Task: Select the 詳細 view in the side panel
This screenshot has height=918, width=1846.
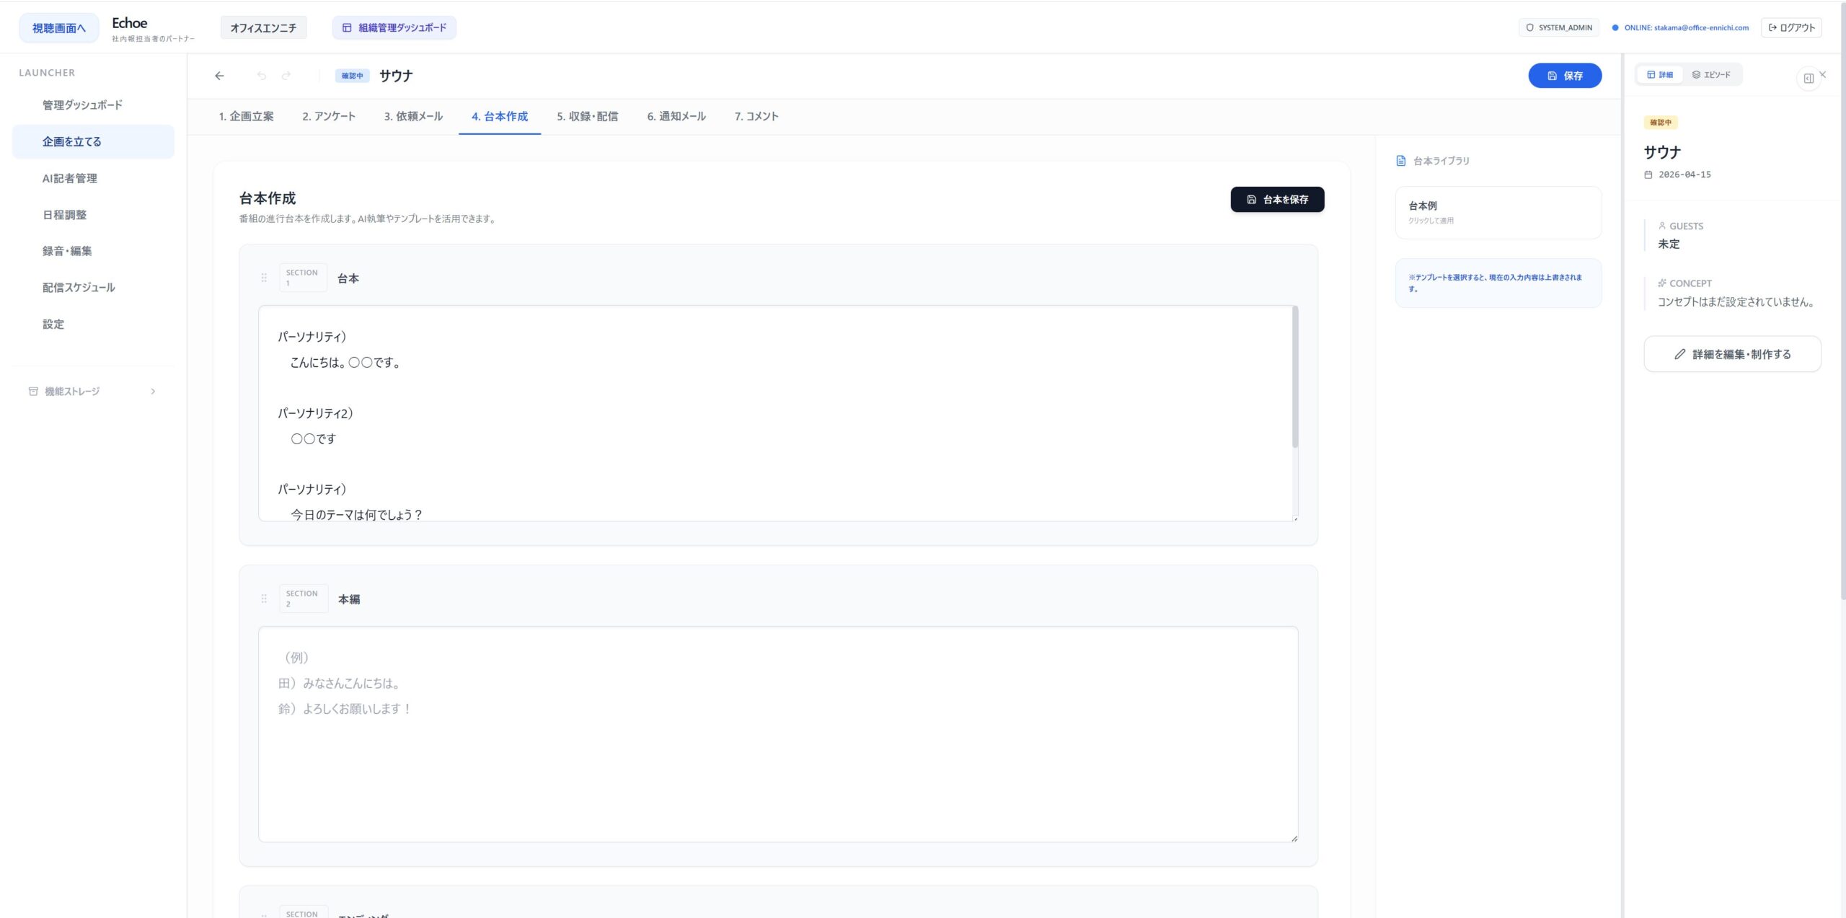Action: click(1660, 75)
